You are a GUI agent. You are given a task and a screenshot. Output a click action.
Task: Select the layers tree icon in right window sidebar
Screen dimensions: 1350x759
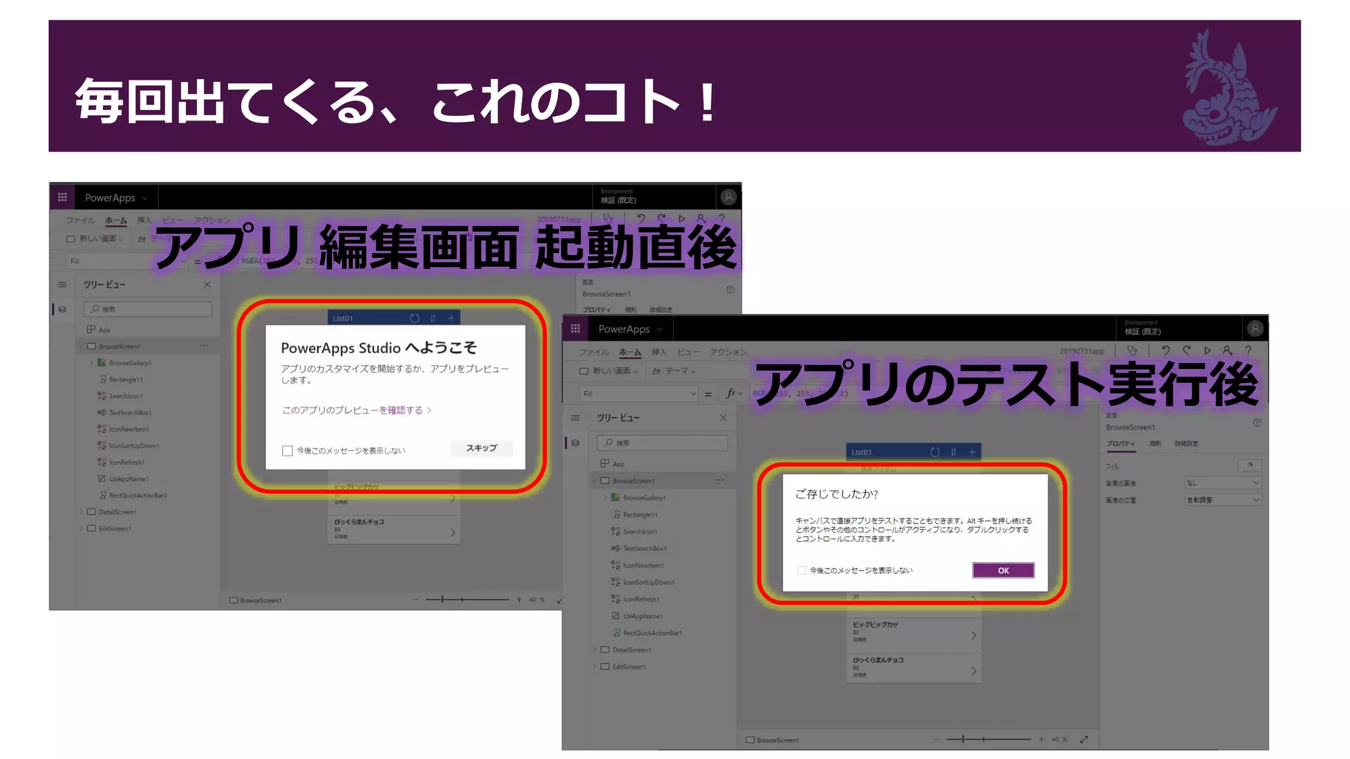[575, 443]
